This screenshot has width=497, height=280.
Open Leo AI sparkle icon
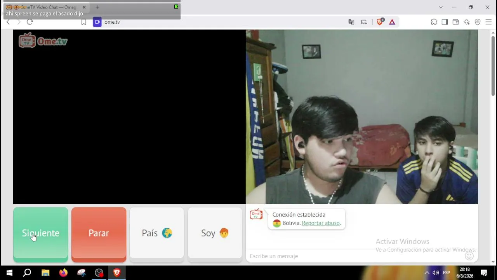(467, 22)
